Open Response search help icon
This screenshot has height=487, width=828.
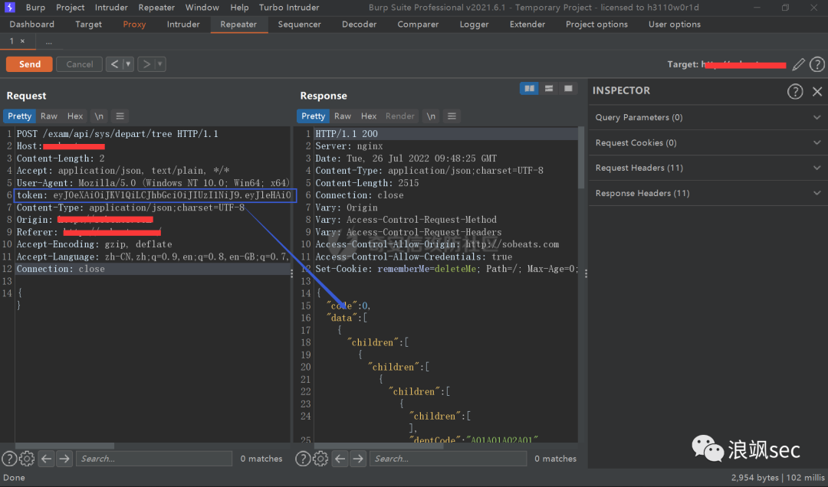pos(303,459)
